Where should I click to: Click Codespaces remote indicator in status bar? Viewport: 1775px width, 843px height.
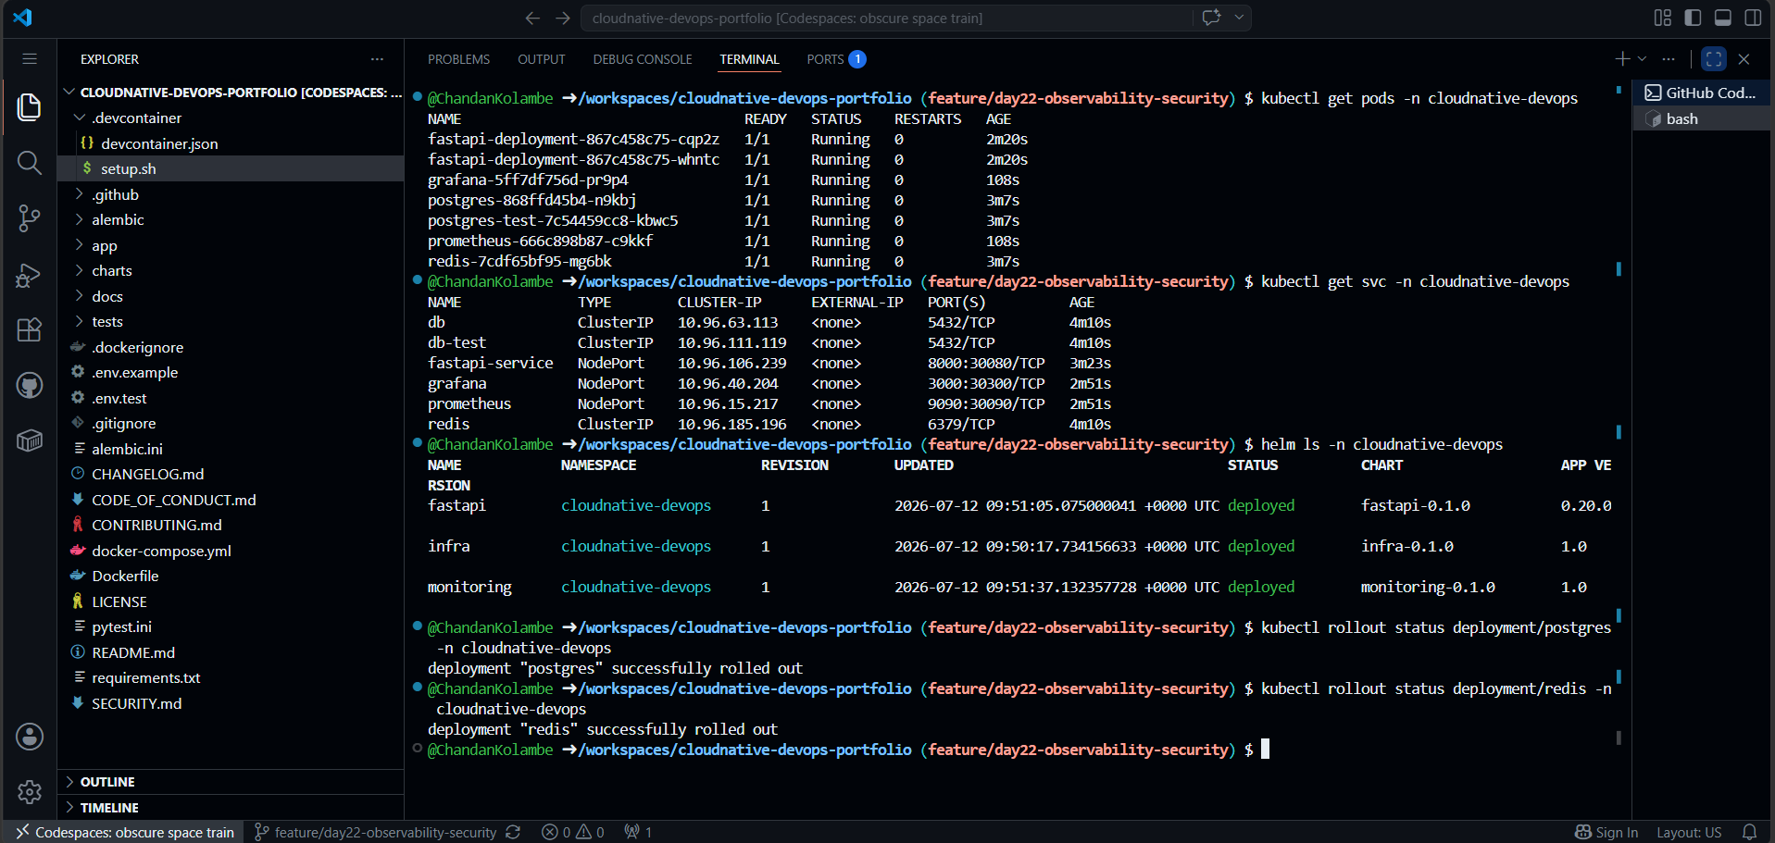coord(125,832)
